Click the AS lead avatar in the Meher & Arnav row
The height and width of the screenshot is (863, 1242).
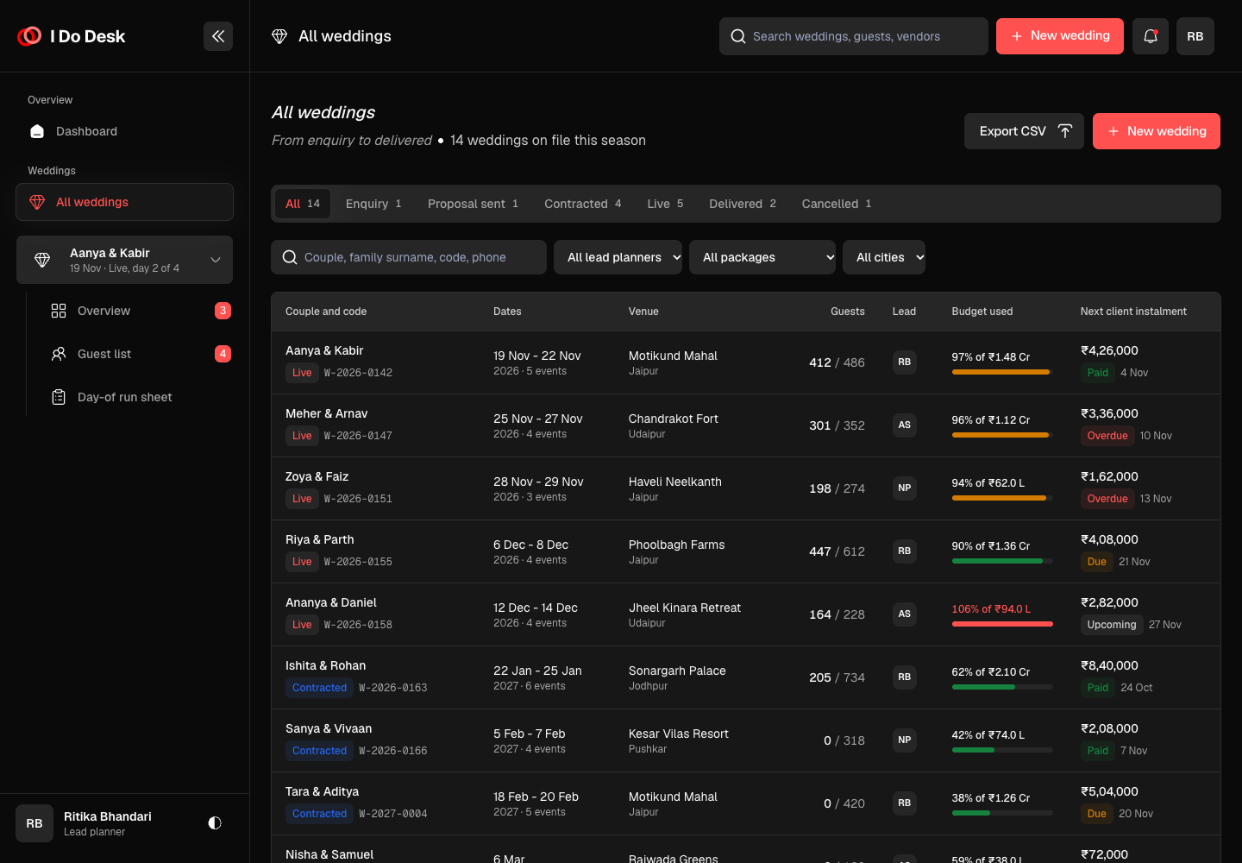[905, 425]
